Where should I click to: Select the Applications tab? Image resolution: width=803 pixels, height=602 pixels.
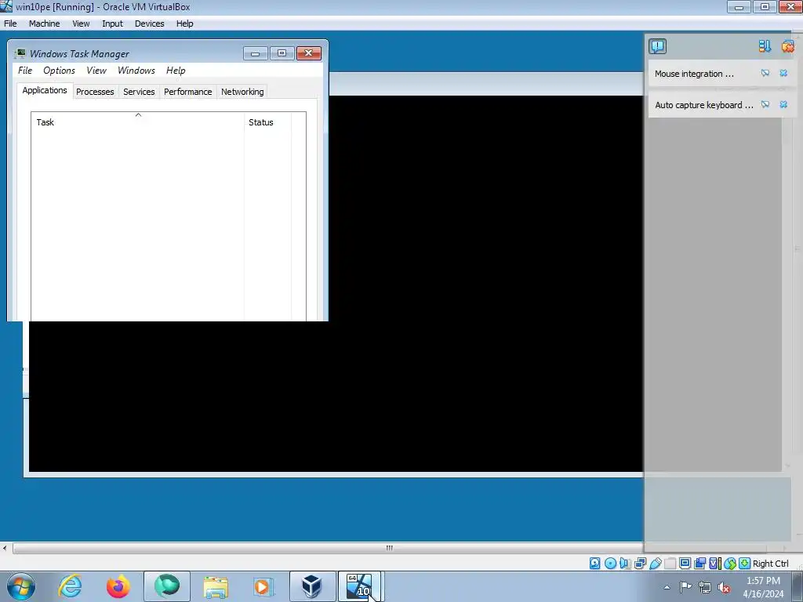(x=45, y=90)
